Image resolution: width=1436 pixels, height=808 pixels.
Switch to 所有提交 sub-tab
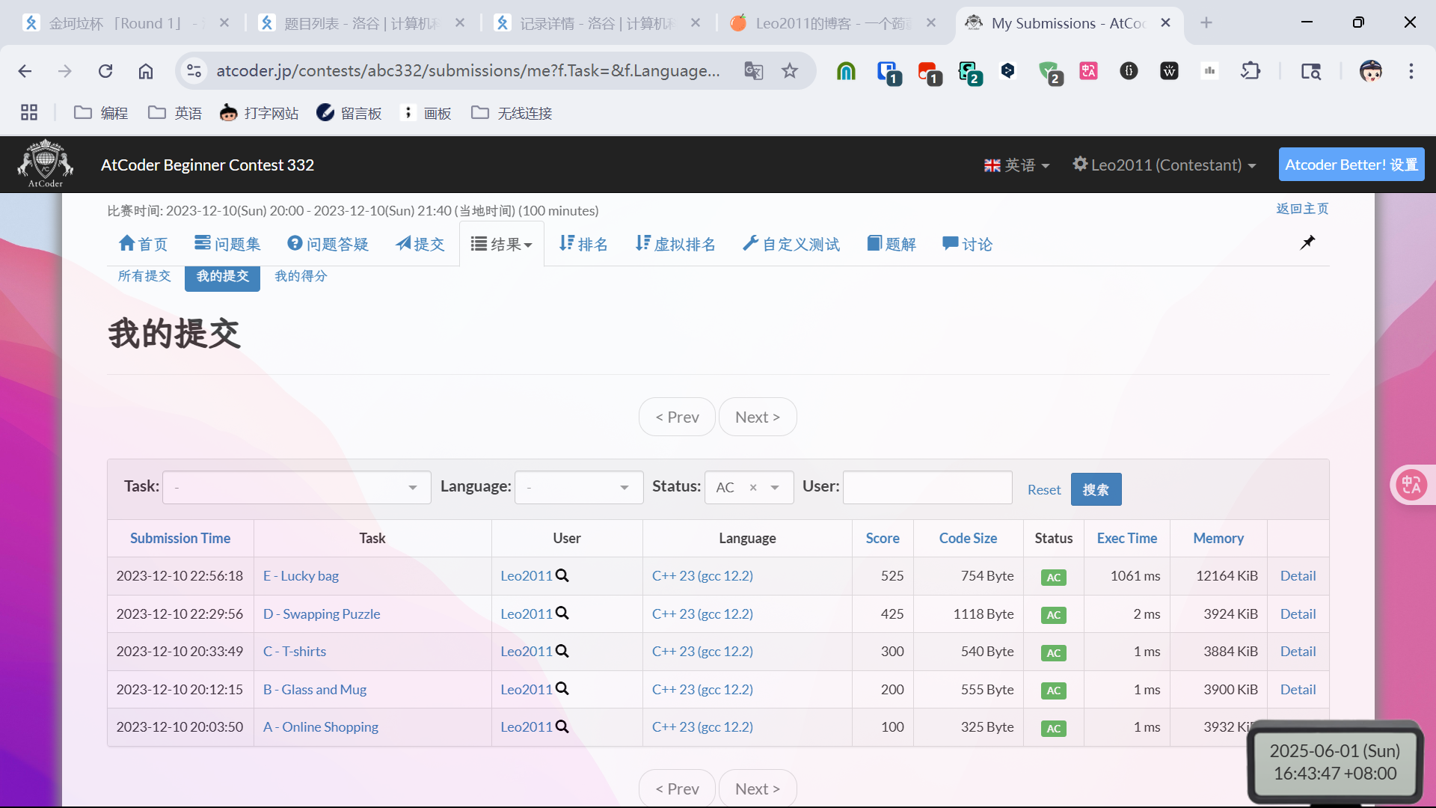coord(144,276)
